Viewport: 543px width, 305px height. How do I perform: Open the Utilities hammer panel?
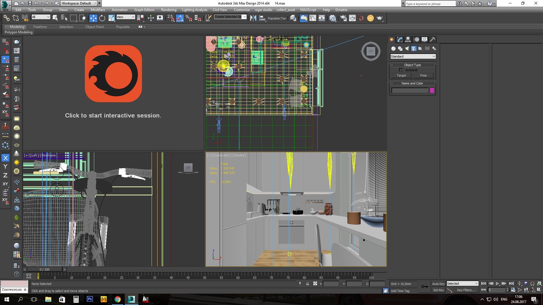(x=433, y=39)
